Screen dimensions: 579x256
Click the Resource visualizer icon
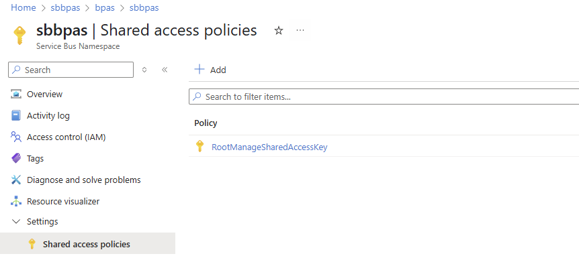click(16, 202)
